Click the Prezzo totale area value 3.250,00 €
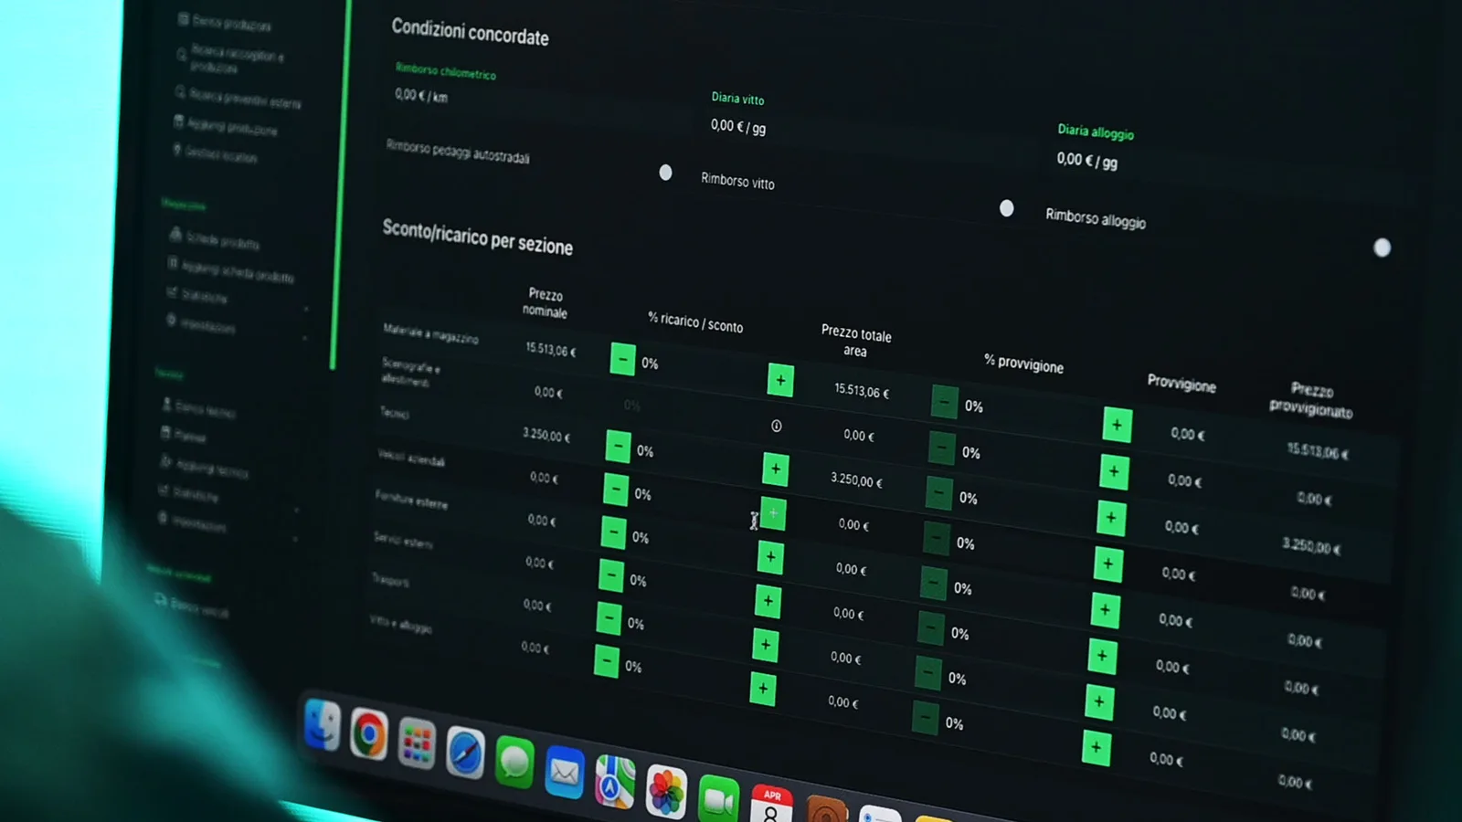Image resolution: width=1462 pixels, height=822 pixels. pyautogui.click(x=856, y=479)
